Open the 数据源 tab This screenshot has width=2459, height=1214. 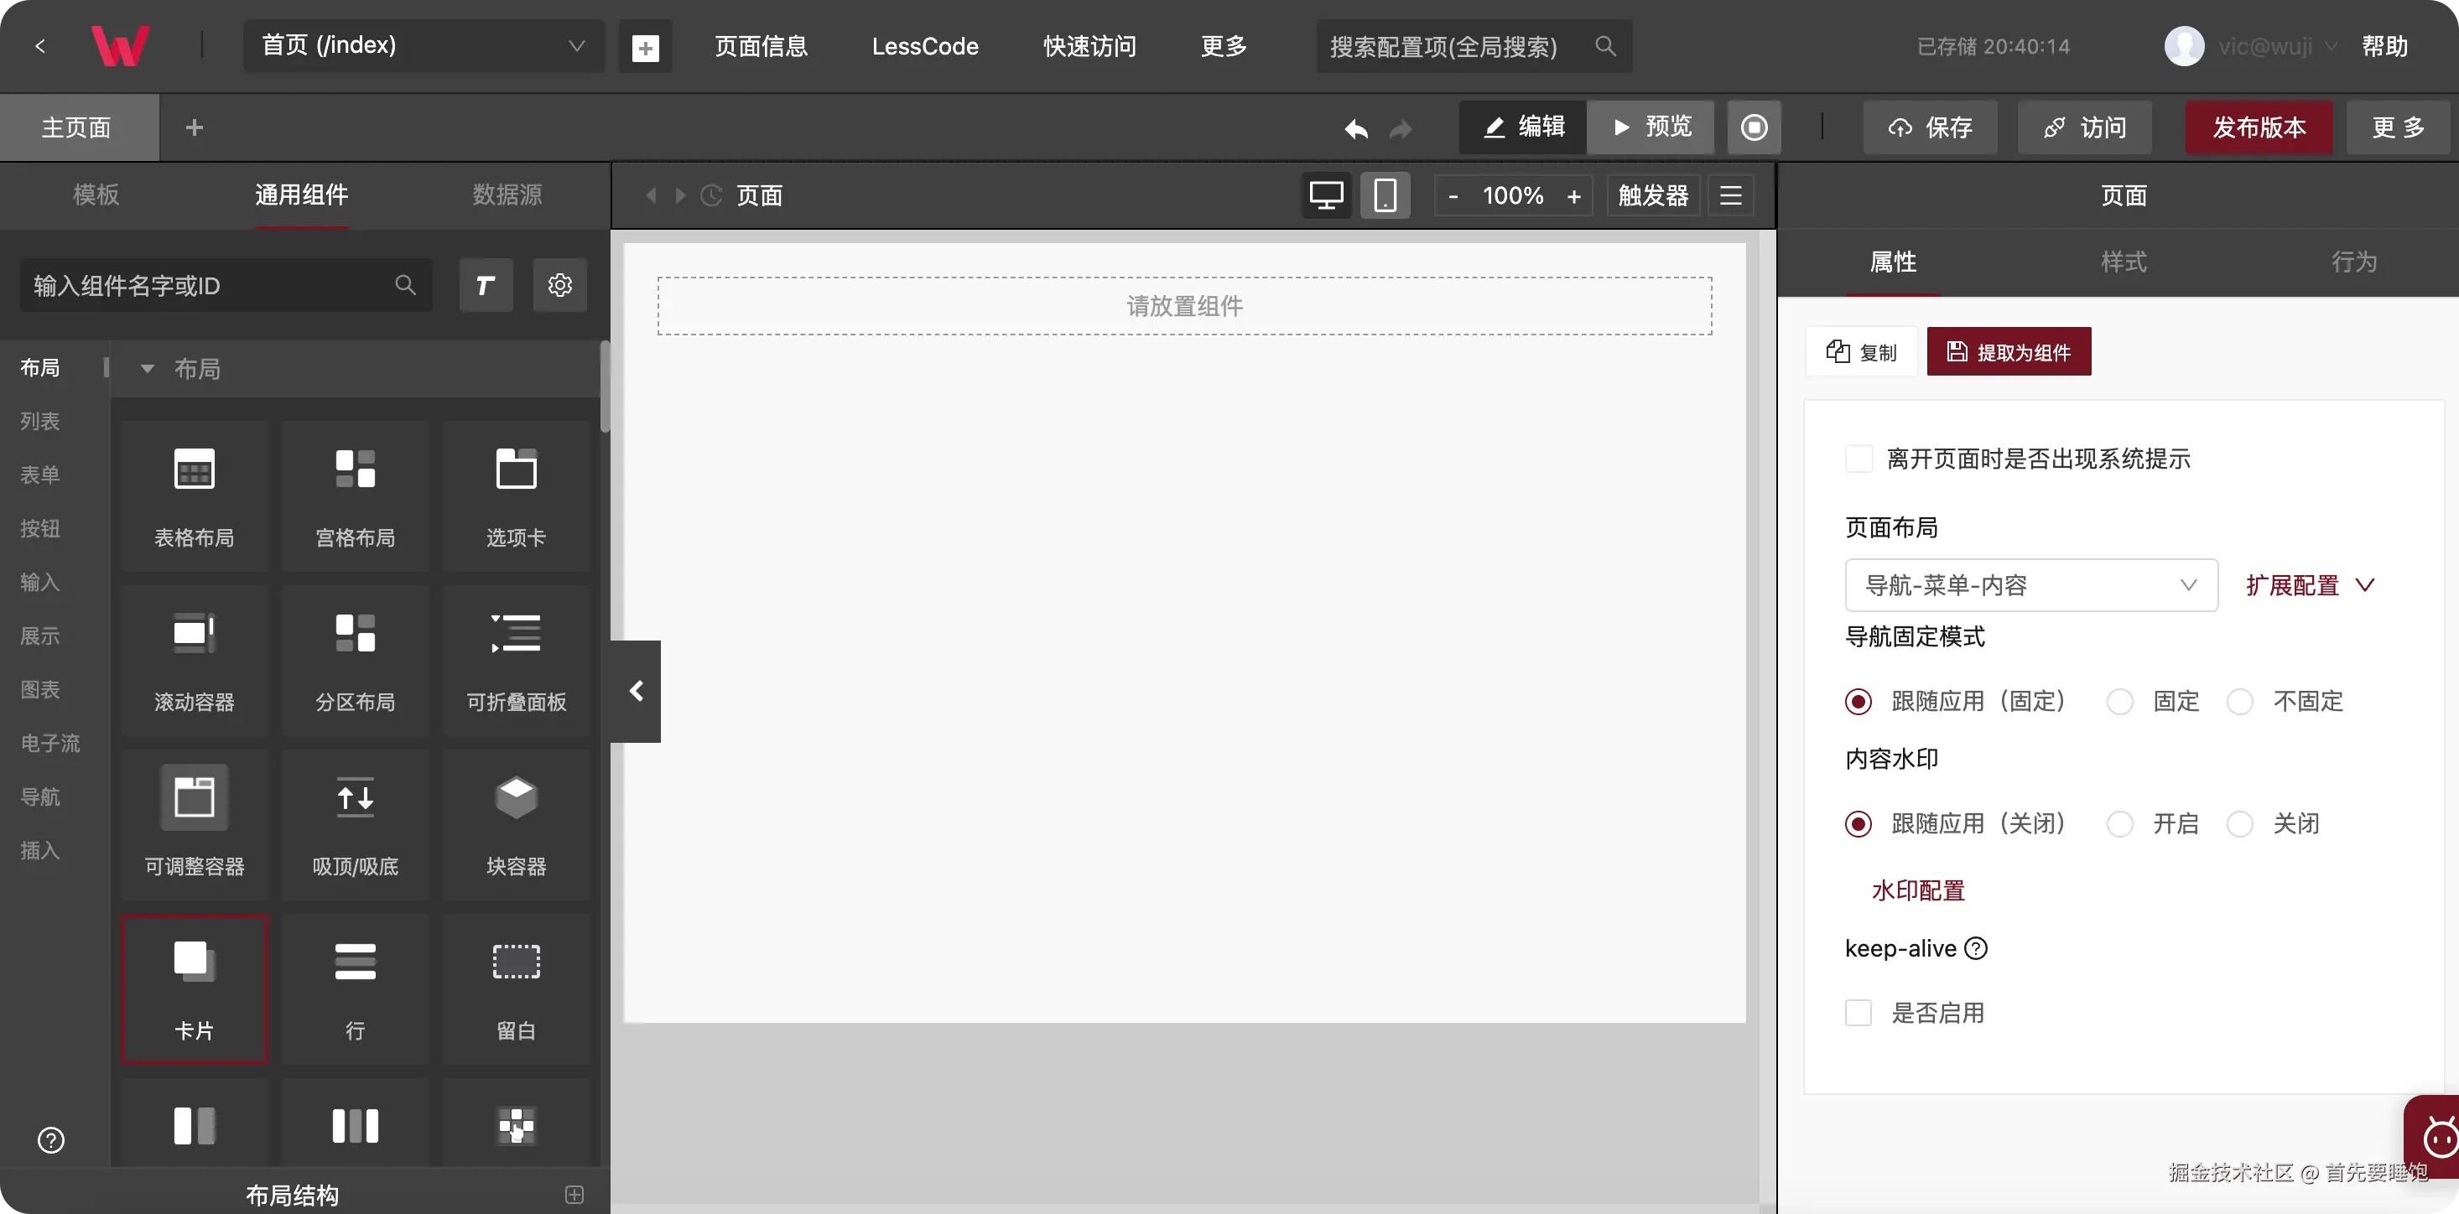507,195
